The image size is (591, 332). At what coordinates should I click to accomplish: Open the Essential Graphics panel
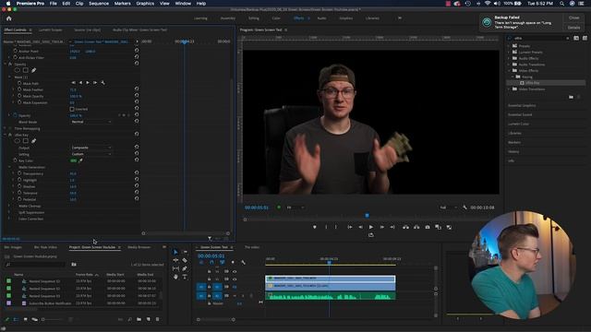click(522, 105)
